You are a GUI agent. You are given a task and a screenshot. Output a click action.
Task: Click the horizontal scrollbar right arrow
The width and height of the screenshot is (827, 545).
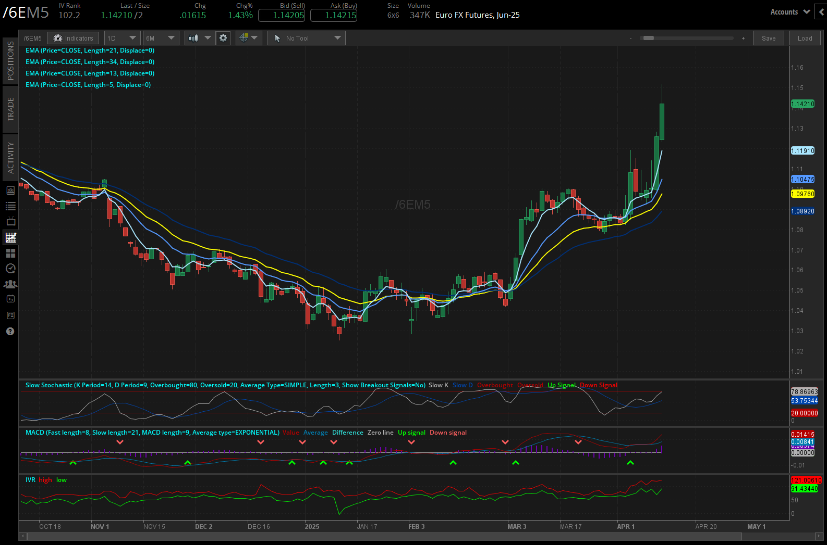pyautogui.click(x=819, y=536)
